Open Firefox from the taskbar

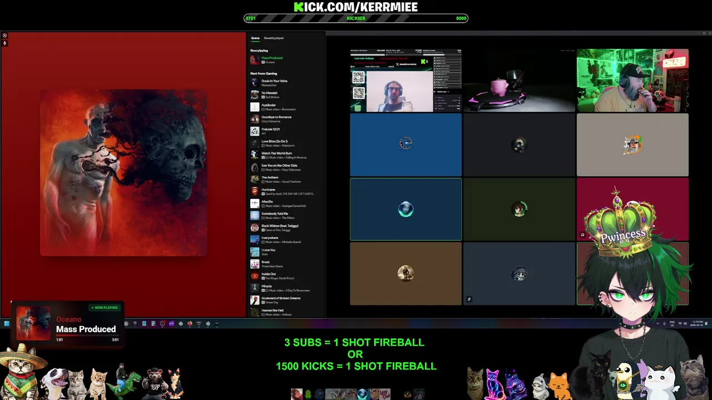click(190, 323)
